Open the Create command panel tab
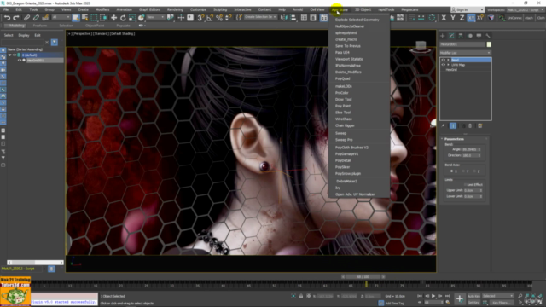The height and width of the screenshot is (307, 546). point(442,36)
